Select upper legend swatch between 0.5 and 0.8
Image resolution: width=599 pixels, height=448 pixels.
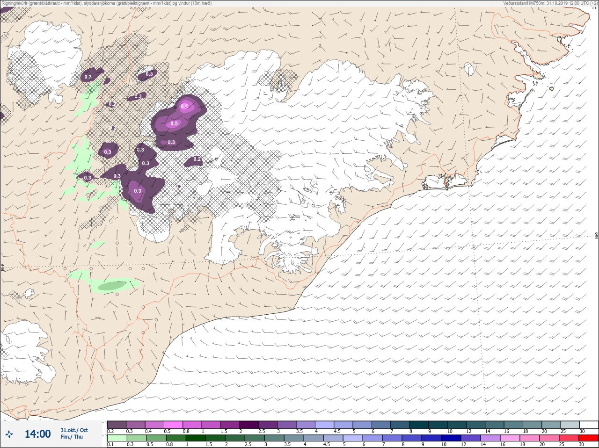(173, 425)
